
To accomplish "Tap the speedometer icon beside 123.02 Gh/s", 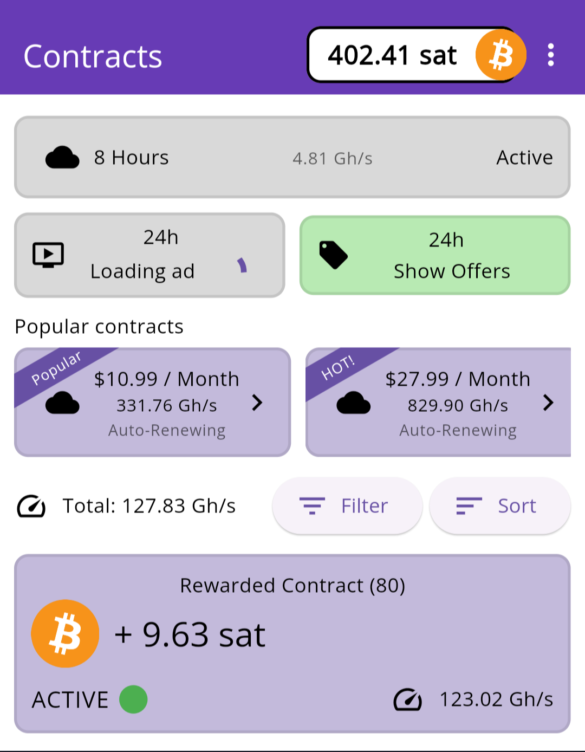I will pos(407,699).
